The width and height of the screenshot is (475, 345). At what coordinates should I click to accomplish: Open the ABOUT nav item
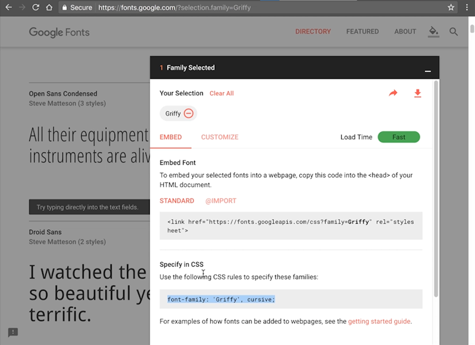(405, 32)
